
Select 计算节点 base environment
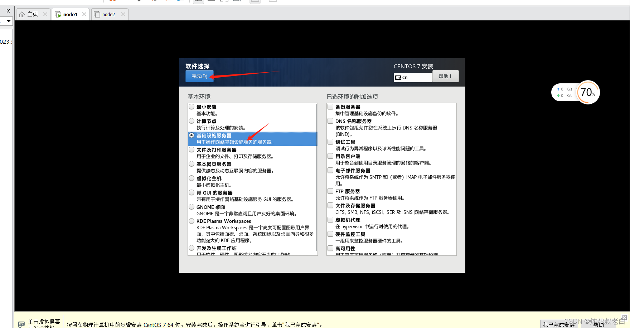(192, 121)
